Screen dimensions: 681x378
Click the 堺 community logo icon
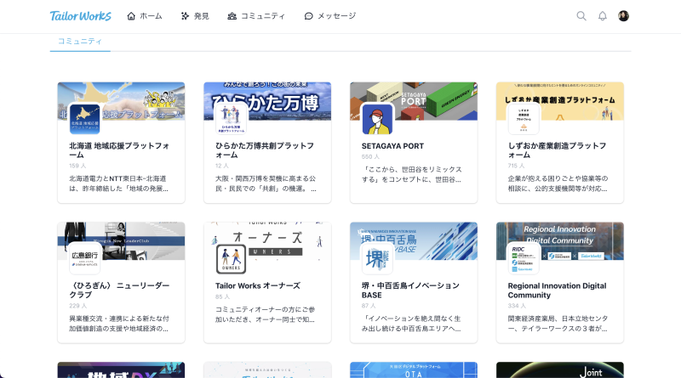tap(377, 259)
